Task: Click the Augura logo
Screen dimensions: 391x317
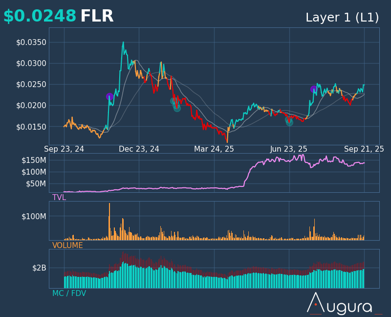Action: coord(345,303)
